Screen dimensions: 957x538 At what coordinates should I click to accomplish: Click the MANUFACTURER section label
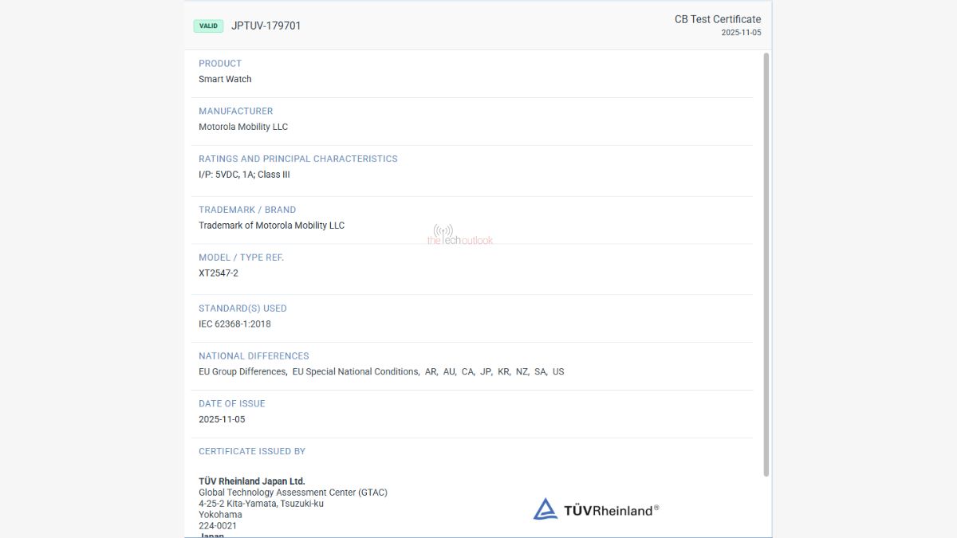pyautogui.click(x=235, y=112)
